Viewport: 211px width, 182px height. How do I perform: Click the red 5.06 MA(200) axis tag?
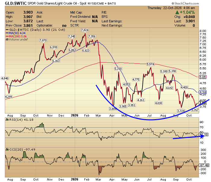202,77
